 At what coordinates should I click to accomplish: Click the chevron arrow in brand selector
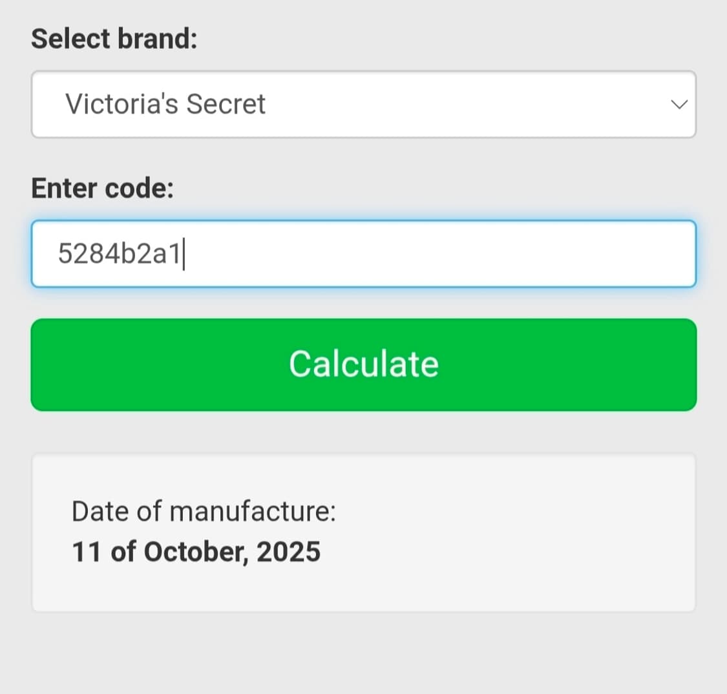point(679,105)
